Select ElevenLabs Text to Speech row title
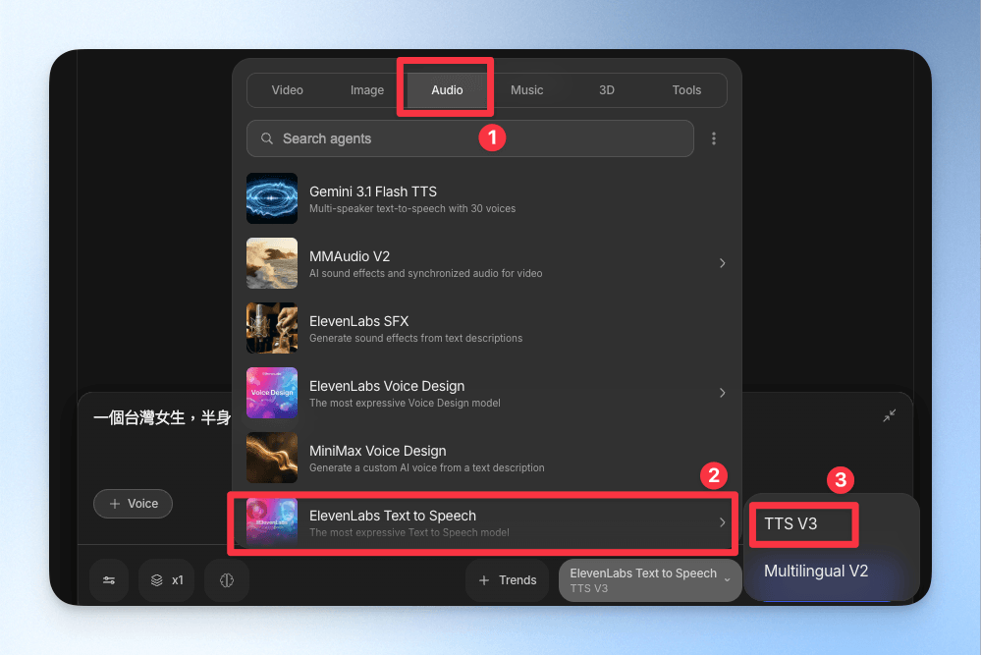 pos(392,516)
